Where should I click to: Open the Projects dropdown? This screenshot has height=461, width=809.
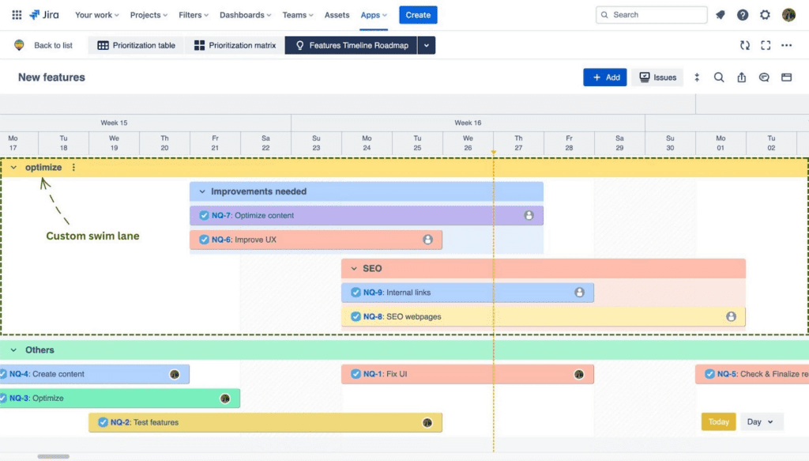tap(149, 15)
